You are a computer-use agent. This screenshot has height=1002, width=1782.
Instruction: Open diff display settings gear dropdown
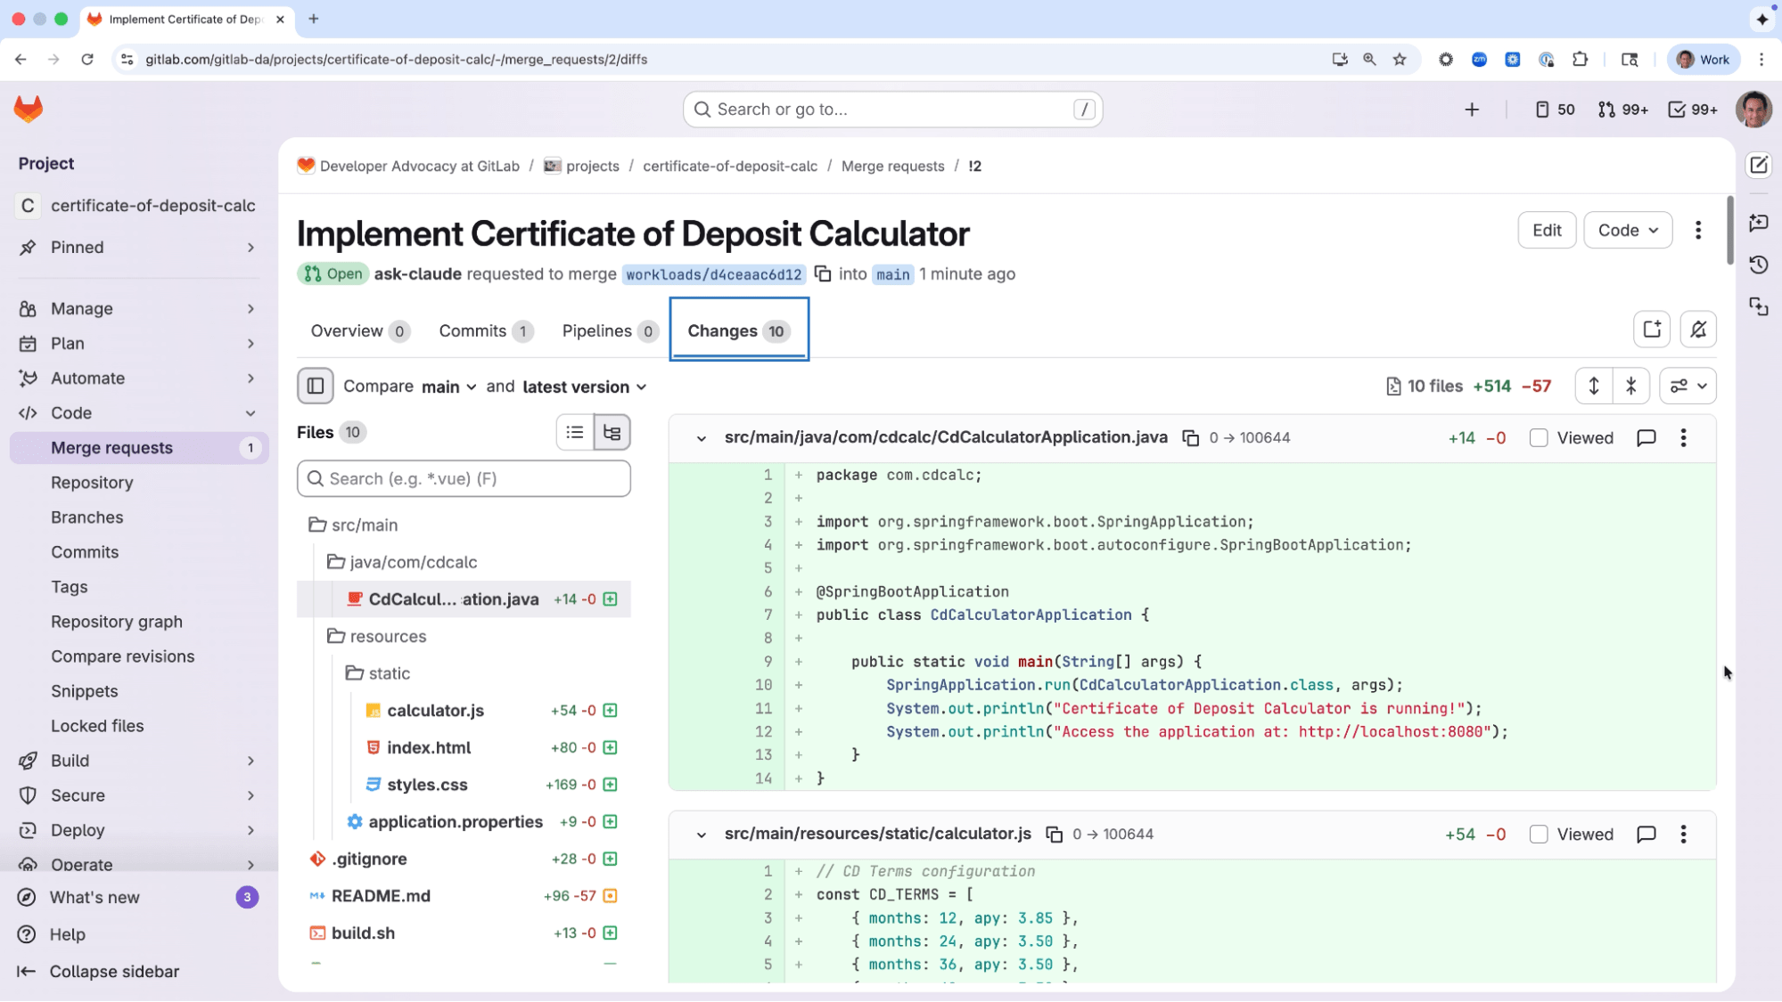1688,387
